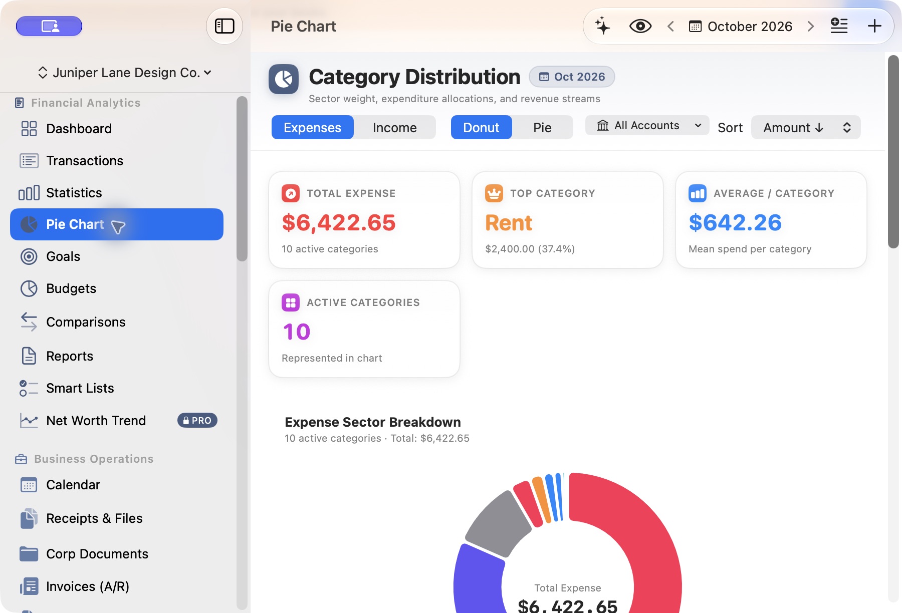Click the Receipts & Files icon

pos(29,518)
